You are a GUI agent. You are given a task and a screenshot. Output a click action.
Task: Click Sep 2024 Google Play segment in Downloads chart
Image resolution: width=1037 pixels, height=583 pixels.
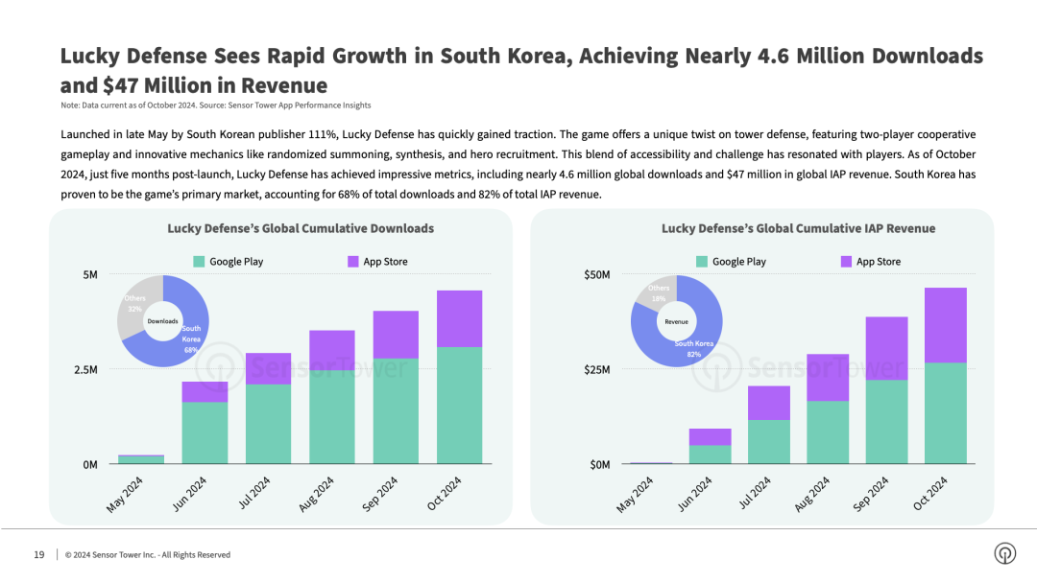tap(396, 410)
